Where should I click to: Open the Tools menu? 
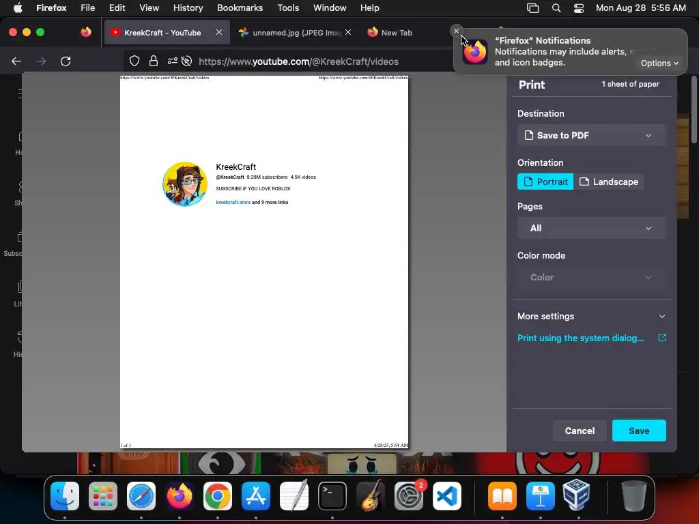pyautogui.click(x=288, y=8)
